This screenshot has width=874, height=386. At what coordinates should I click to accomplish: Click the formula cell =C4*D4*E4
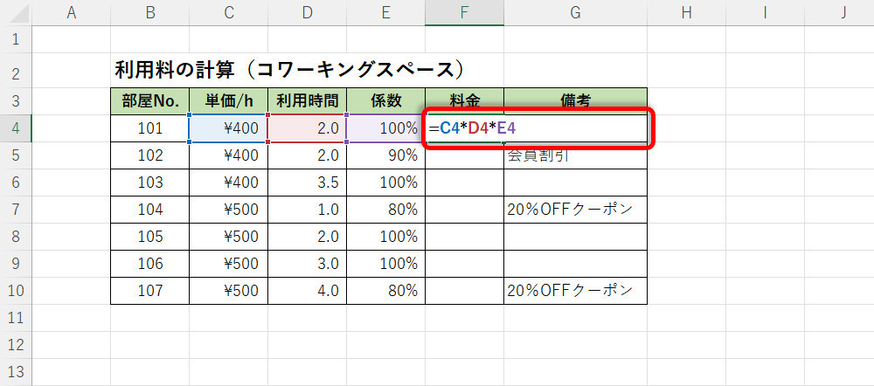pyautogui.click(x=537, y=128)
